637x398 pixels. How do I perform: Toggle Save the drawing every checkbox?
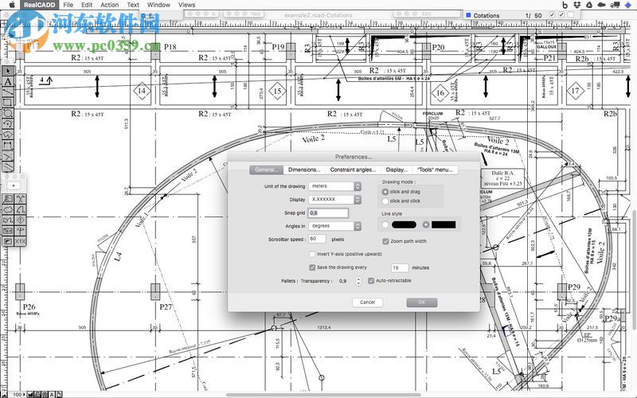point(312,267)
